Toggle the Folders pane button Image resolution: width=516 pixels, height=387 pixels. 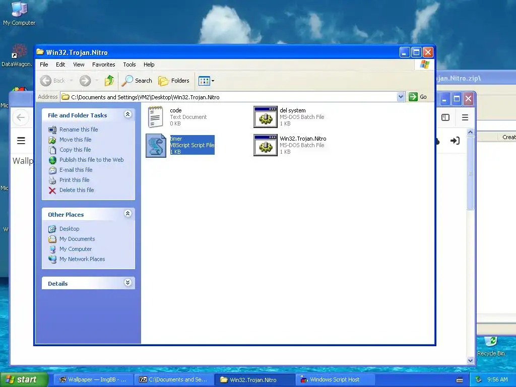[174, 81]
